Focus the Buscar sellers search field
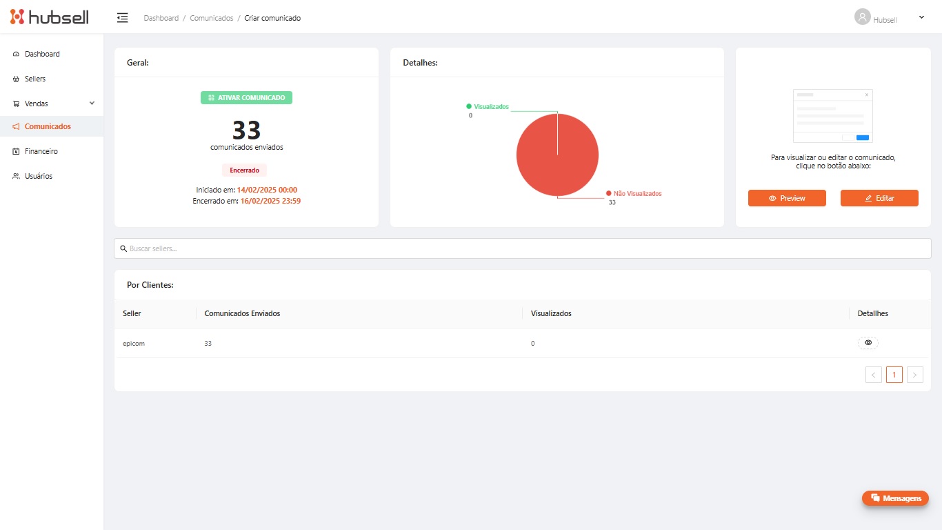 click(x=524, y=248)
